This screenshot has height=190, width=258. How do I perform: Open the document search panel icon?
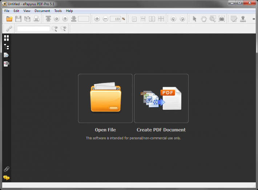point(7,55)
